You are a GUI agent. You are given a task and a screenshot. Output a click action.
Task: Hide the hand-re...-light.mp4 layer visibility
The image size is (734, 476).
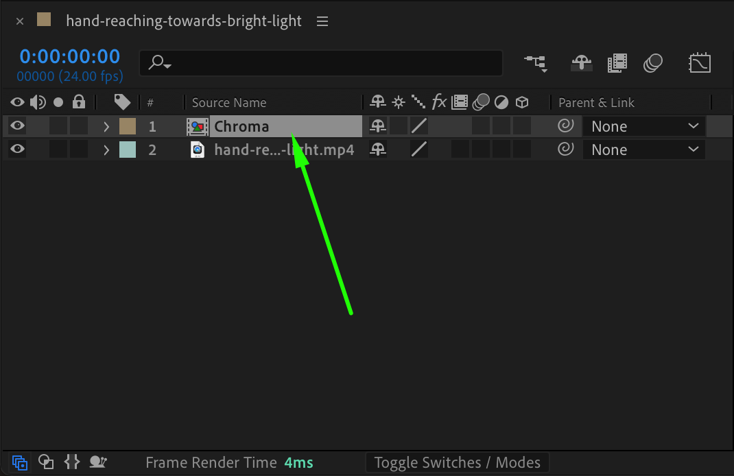(18, 150)
